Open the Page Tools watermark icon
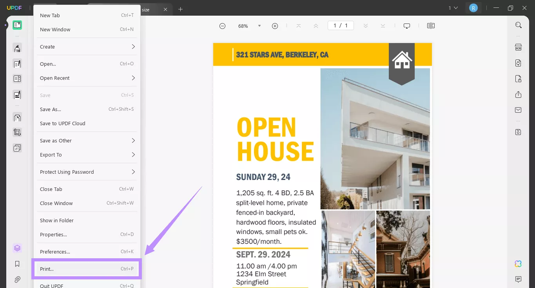 (x=17, y=148)
